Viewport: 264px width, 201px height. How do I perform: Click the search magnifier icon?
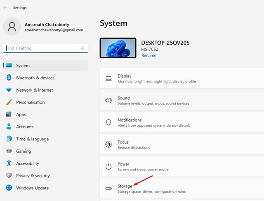[82, 48]
